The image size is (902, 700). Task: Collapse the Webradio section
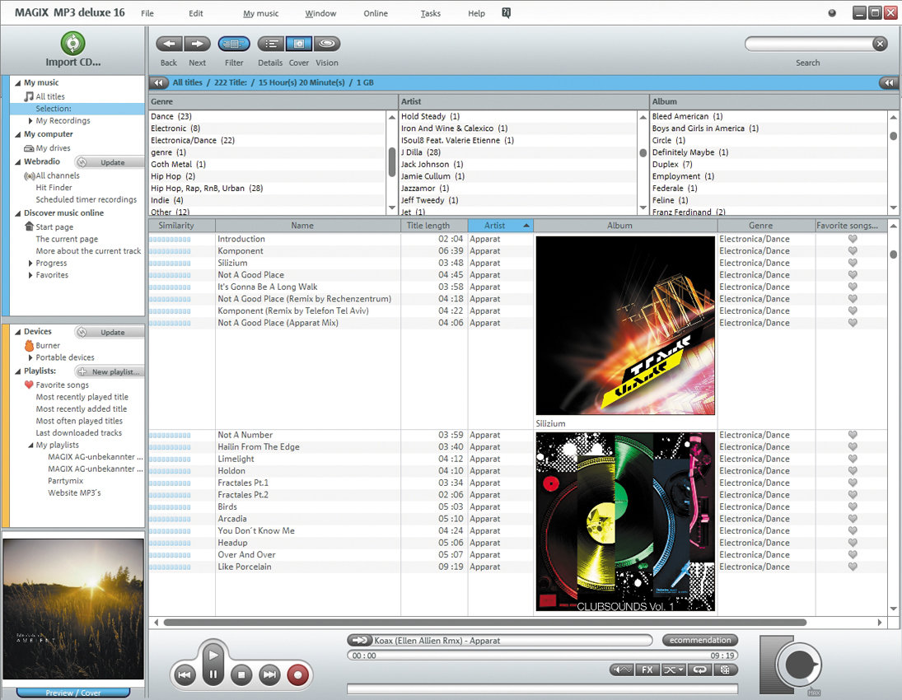tap(16, 161)
